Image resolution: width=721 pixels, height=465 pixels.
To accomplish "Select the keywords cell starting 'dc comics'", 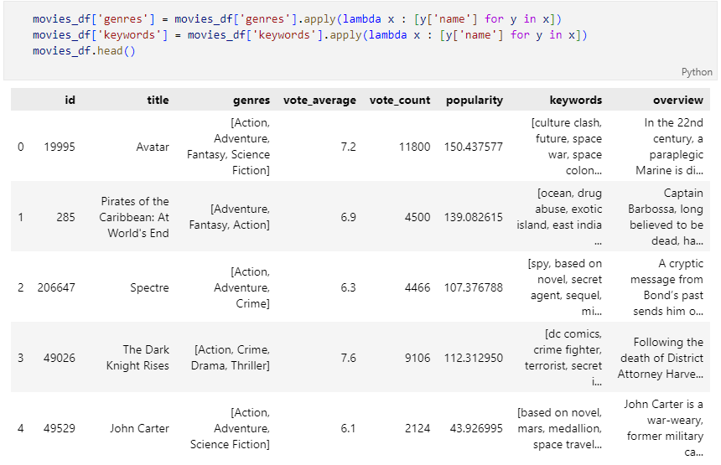I will (x=563, y=358).
